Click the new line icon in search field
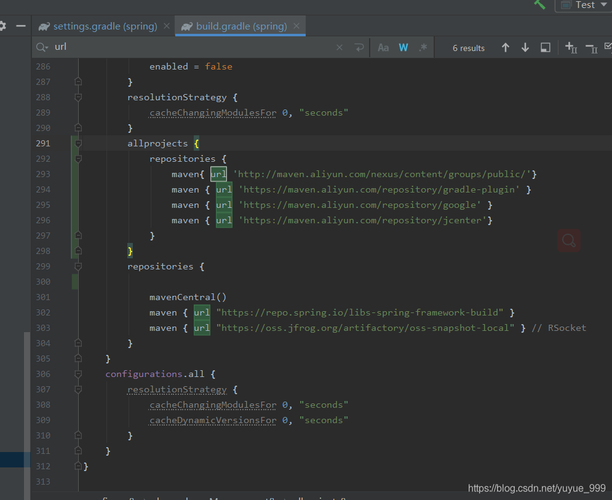This screenshot has height=500, width=612. (359, 47)
